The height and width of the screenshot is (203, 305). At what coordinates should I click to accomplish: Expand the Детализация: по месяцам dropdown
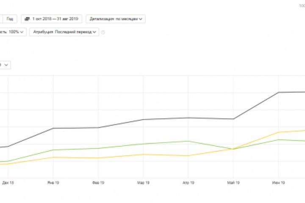click(x=115, y=19)
